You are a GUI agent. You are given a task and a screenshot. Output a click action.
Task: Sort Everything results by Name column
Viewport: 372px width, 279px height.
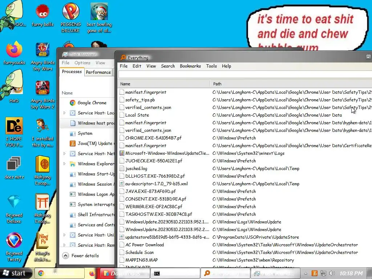[164, 84]
